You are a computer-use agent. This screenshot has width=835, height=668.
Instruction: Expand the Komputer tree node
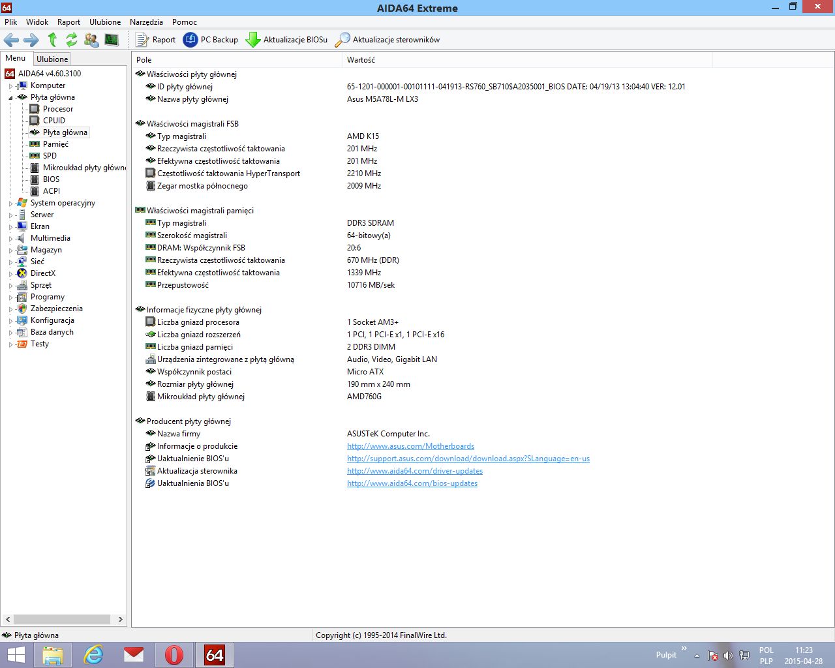click(x=10, y=86)
